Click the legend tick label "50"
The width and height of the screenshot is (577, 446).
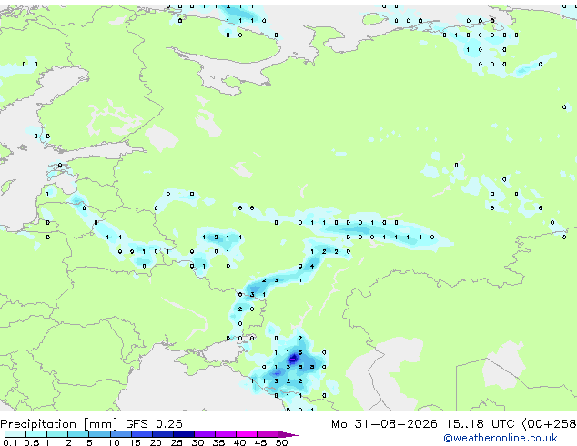(x=281, y=442)
